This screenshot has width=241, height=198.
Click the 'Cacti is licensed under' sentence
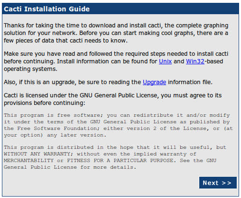pos(113,99)
